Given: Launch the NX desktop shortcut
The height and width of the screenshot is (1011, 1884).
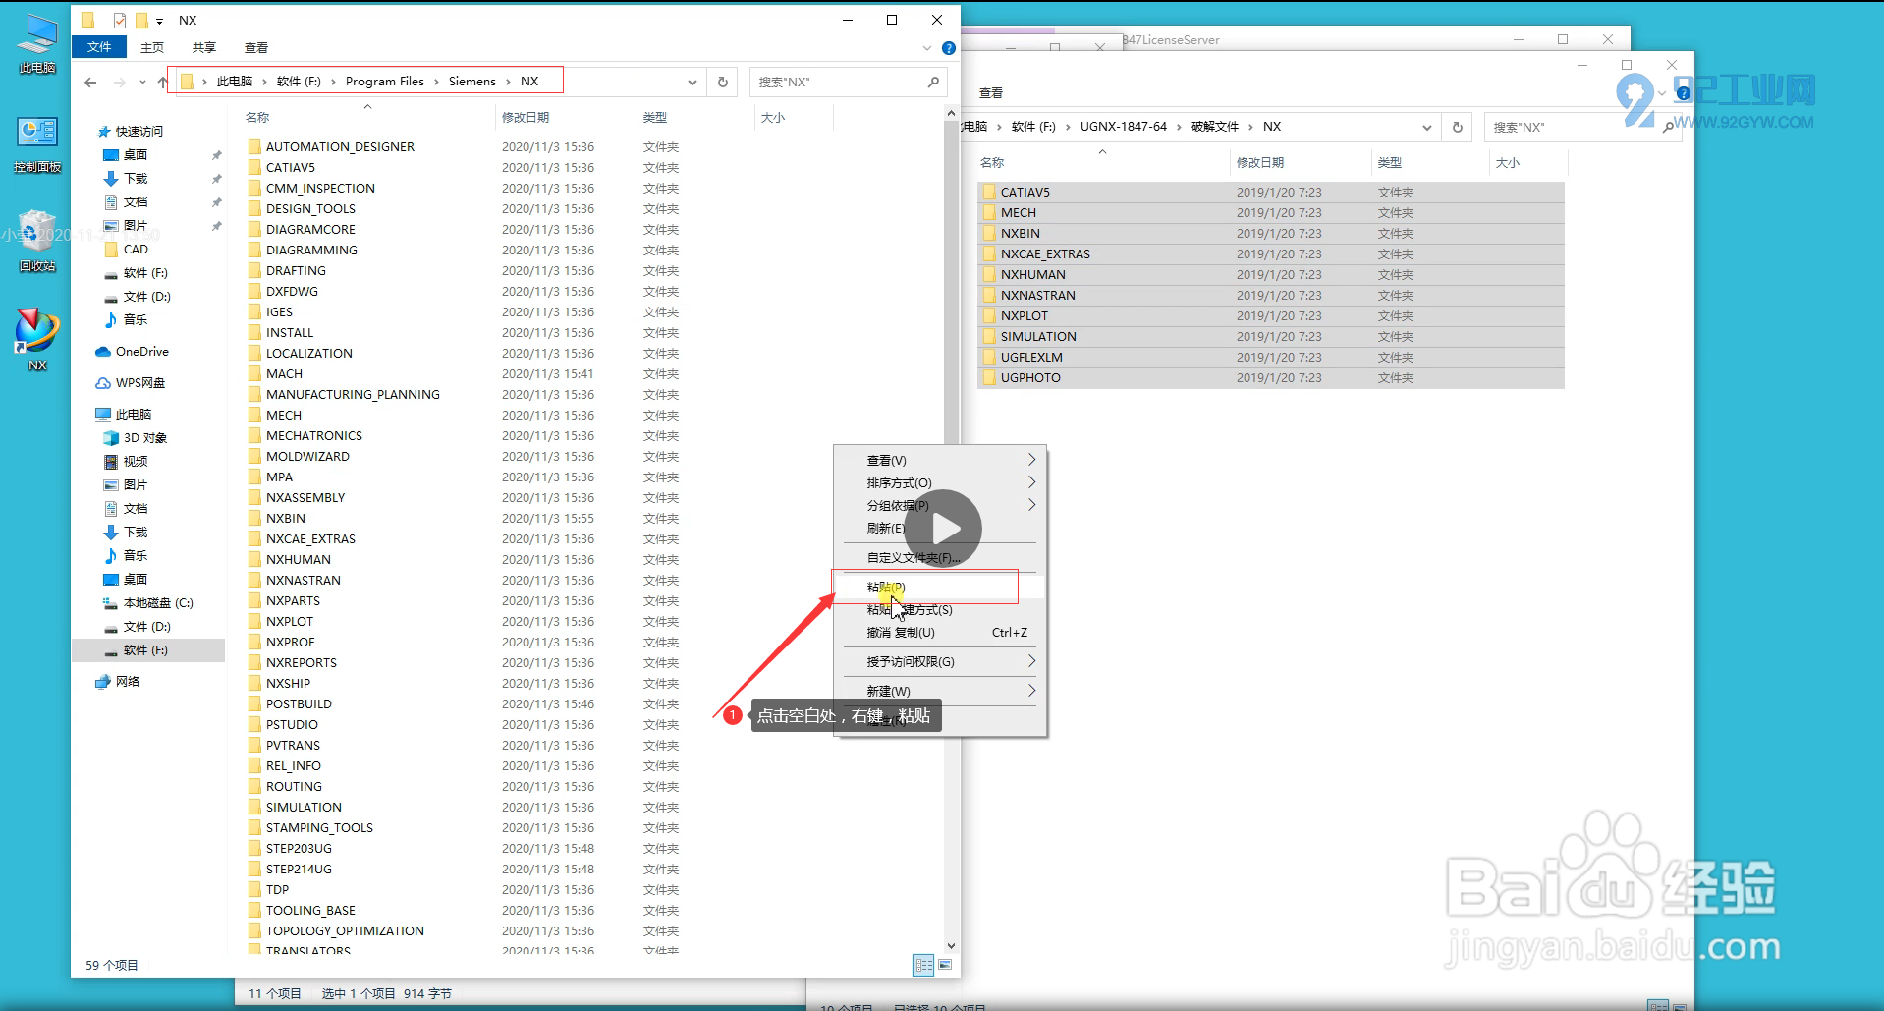Looking at the screenshot, I should [x=37, y=340].
